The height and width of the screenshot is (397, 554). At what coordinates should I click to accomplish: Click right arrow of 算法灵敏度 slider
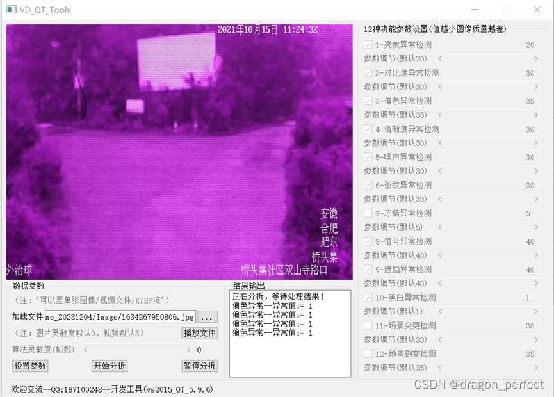pos(188,350)
